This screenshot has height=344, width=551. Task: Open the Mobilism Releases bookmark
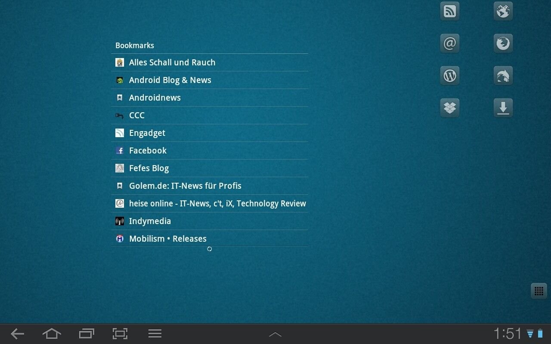coord(210,238)
